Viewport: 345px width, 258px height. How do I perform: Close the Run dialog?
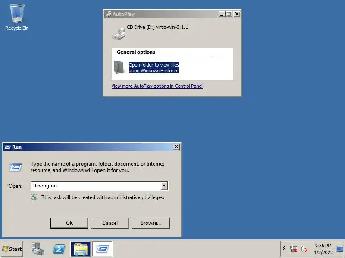pyautogui.click(x=176, y=147)
